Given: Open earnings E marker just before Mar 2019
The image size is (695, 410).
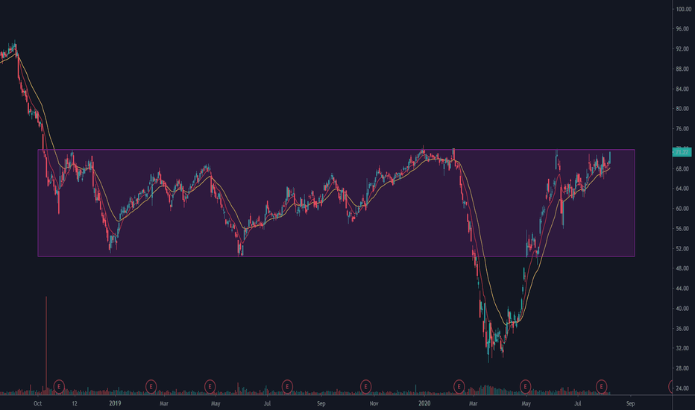Looking at the screenshot, I should [x=151, y=386].
